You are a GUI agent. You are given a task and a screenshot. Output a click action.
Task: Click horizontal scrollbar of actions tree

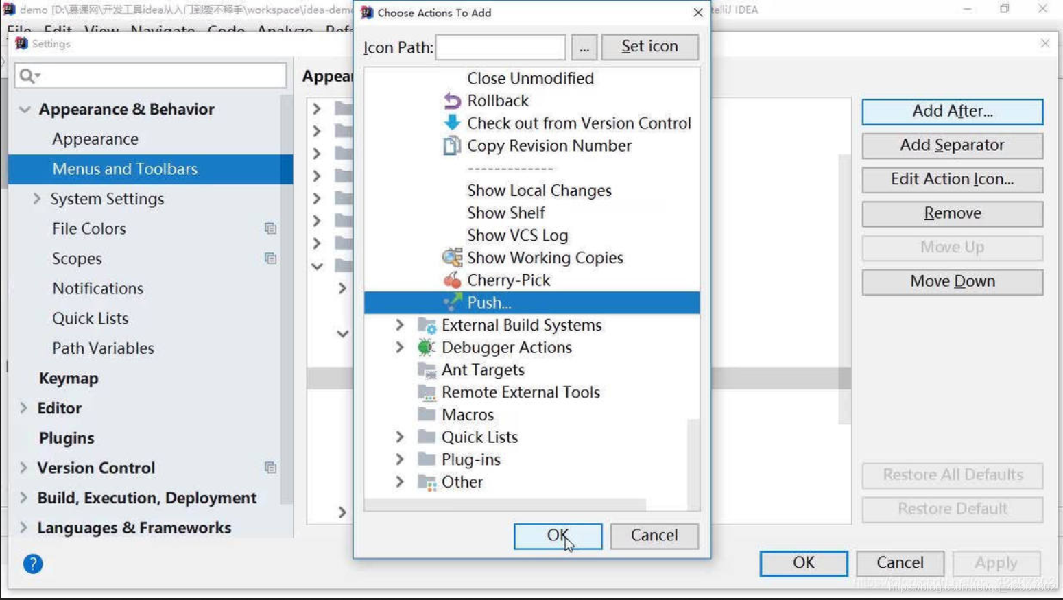[505, 505]
